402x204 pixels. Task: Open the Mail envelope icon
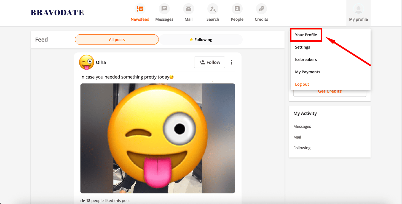pos(189,9)
